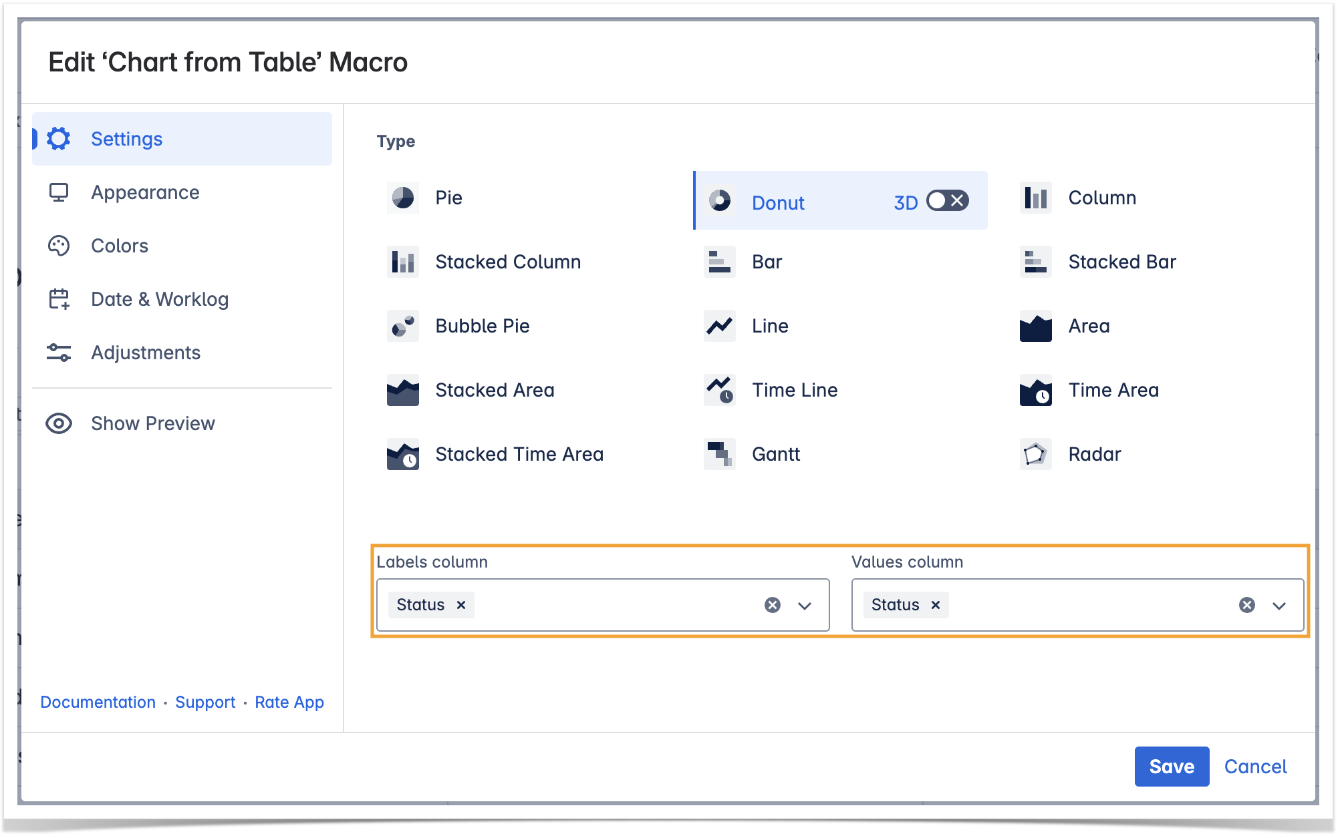The height and width of the screenshot is (838, 1342).
Task: Open the Documentation link
Action: (98, 702)
